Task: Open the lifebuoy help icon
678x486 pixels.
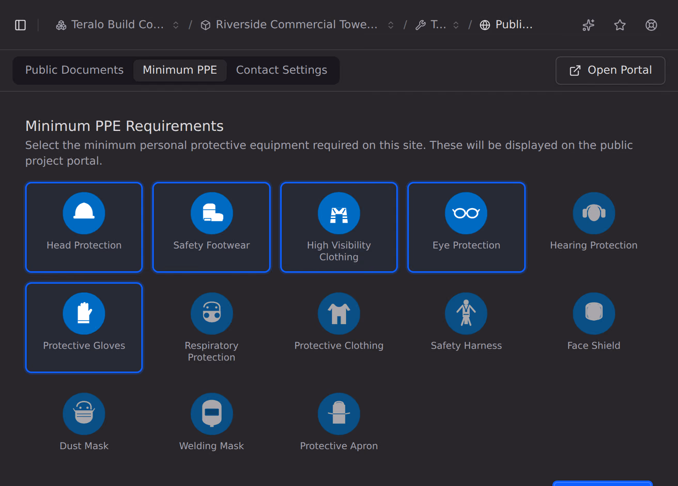Action: 651,25
